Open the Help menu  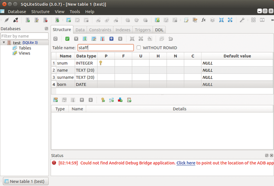pos(90,11)
